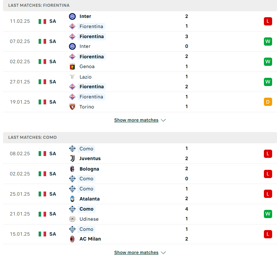
Task: Click the Juventus logo icon
Action: tap(72, 159)
